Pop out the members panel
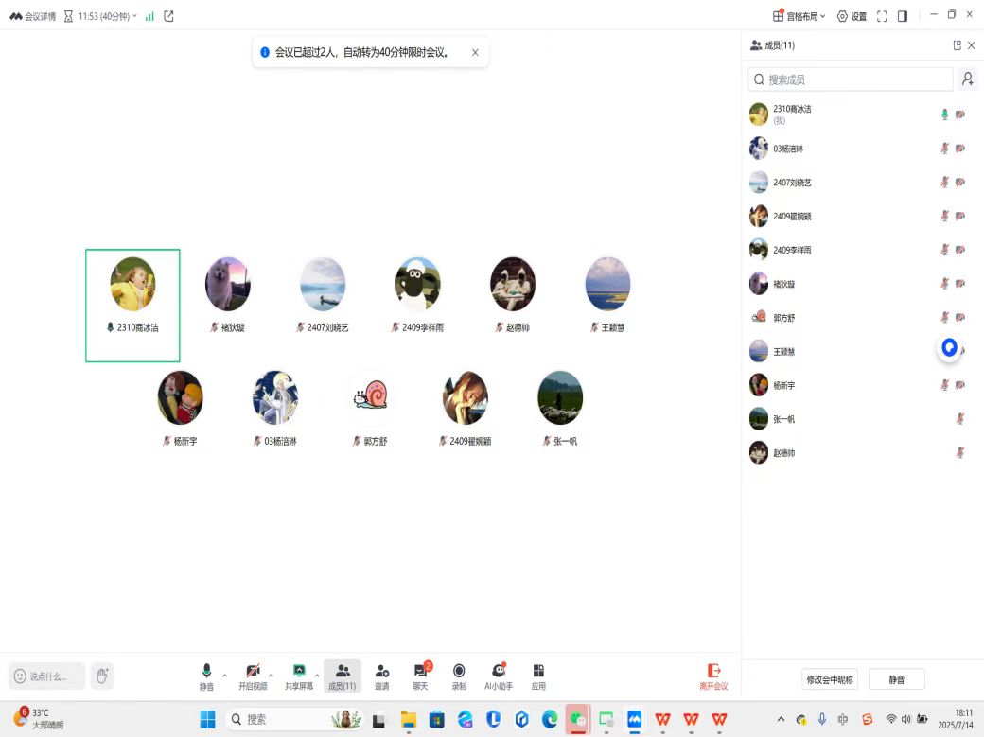Viewport: 984px width, 737px height. (957, 45)
